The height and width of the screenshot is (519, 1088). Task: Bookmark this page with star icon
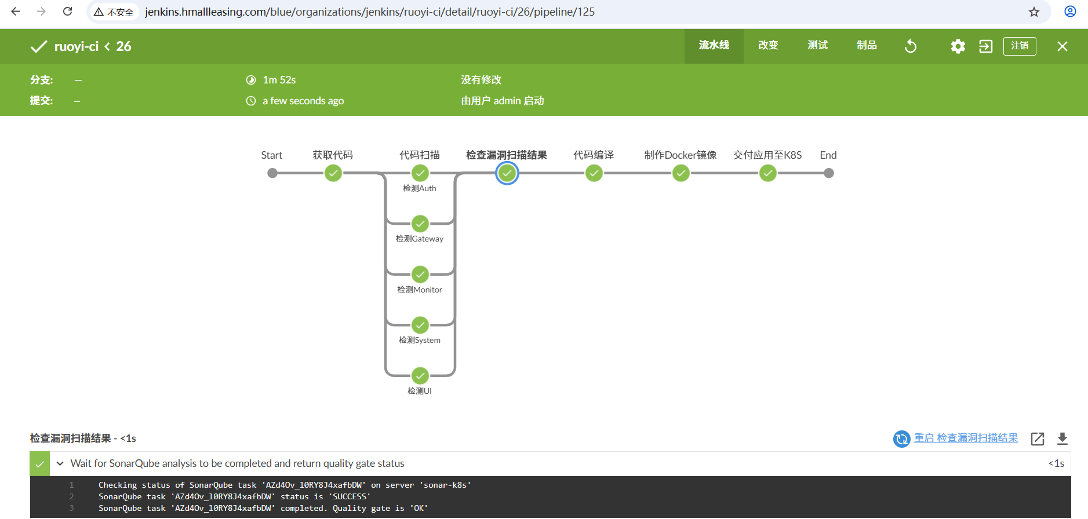(x=1034, y=12)
